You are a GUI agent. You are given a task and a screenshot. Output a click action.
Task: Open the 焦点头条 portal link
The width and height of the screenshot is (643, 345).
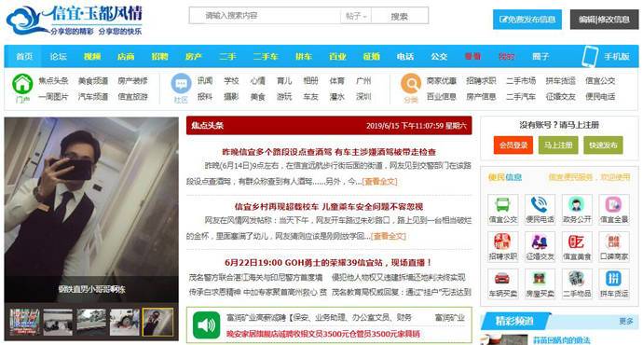(53, 81)
